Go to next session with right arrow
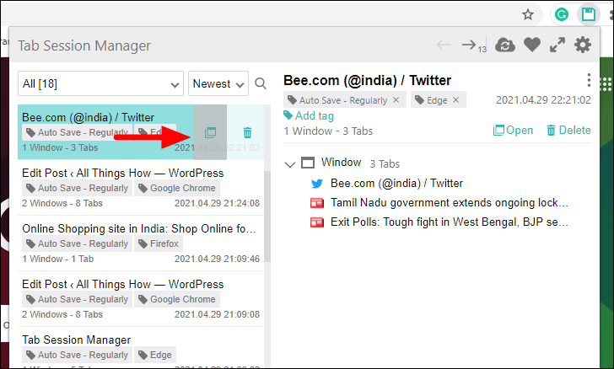This screenshot has height=369, width=614. point(469,45)
